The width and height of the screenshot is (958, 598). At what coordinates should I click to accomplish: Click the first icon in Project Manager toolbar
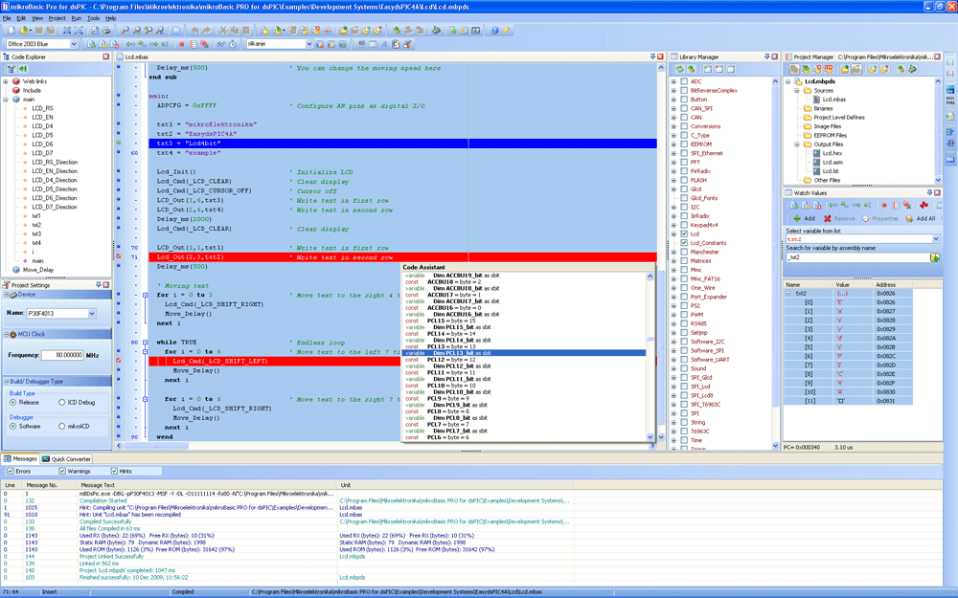coord(793,69)
